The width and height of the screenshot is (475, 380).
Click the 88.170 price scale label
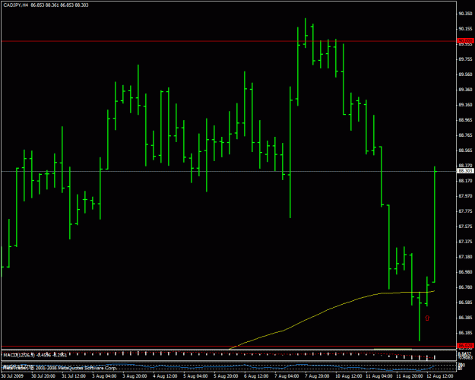click(x=465, y=181)
